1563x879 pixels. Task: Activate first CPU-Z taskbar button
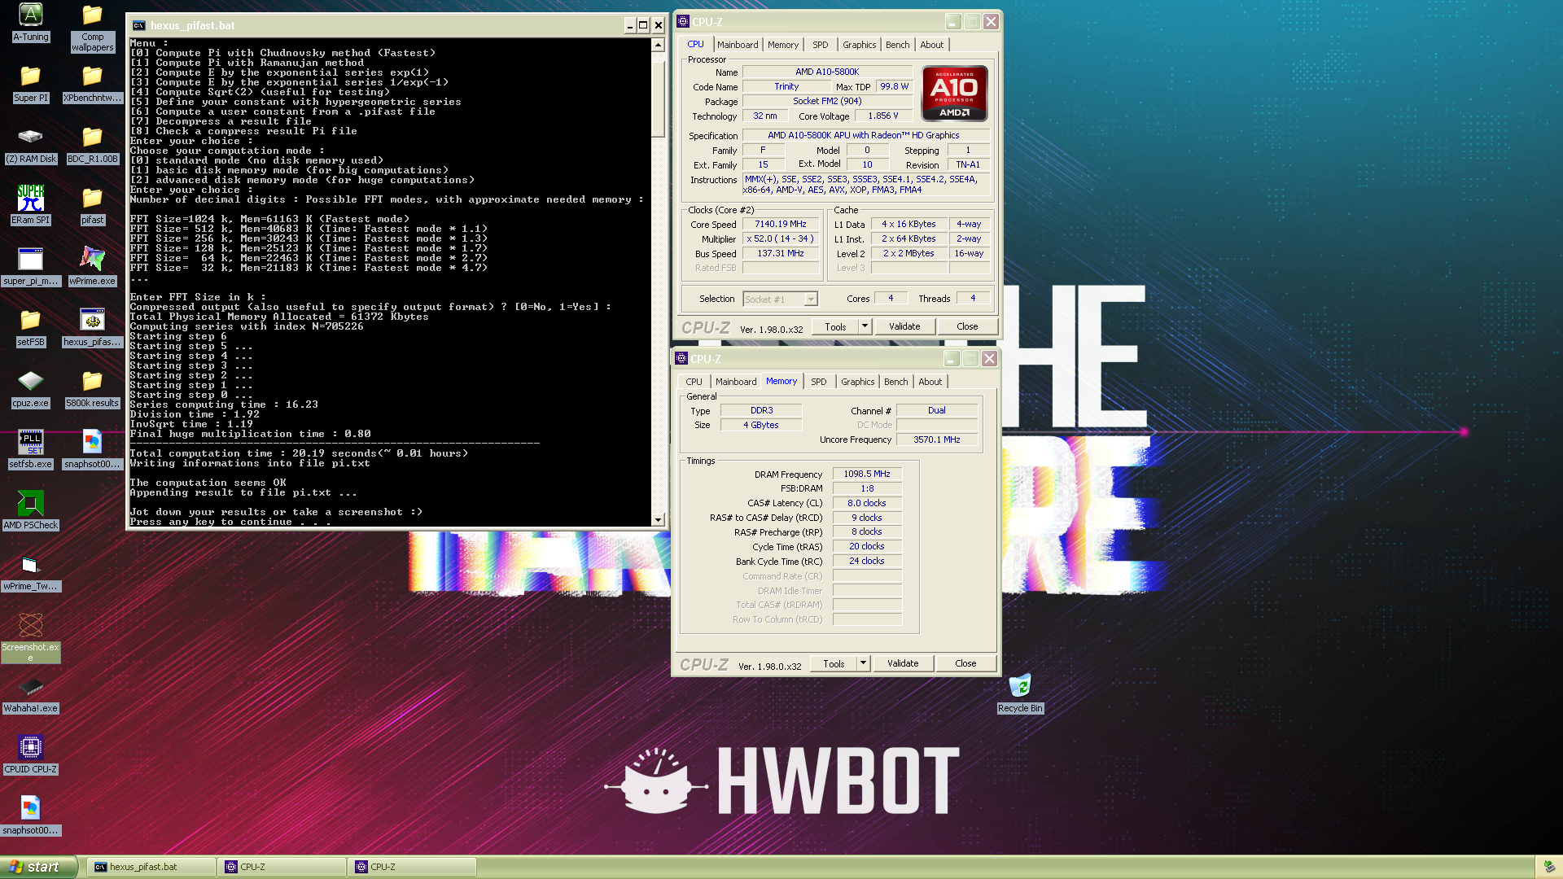pos(282,867)
